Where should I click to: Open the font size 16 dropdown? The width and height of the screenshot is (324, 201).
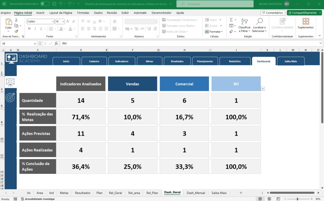63,22
